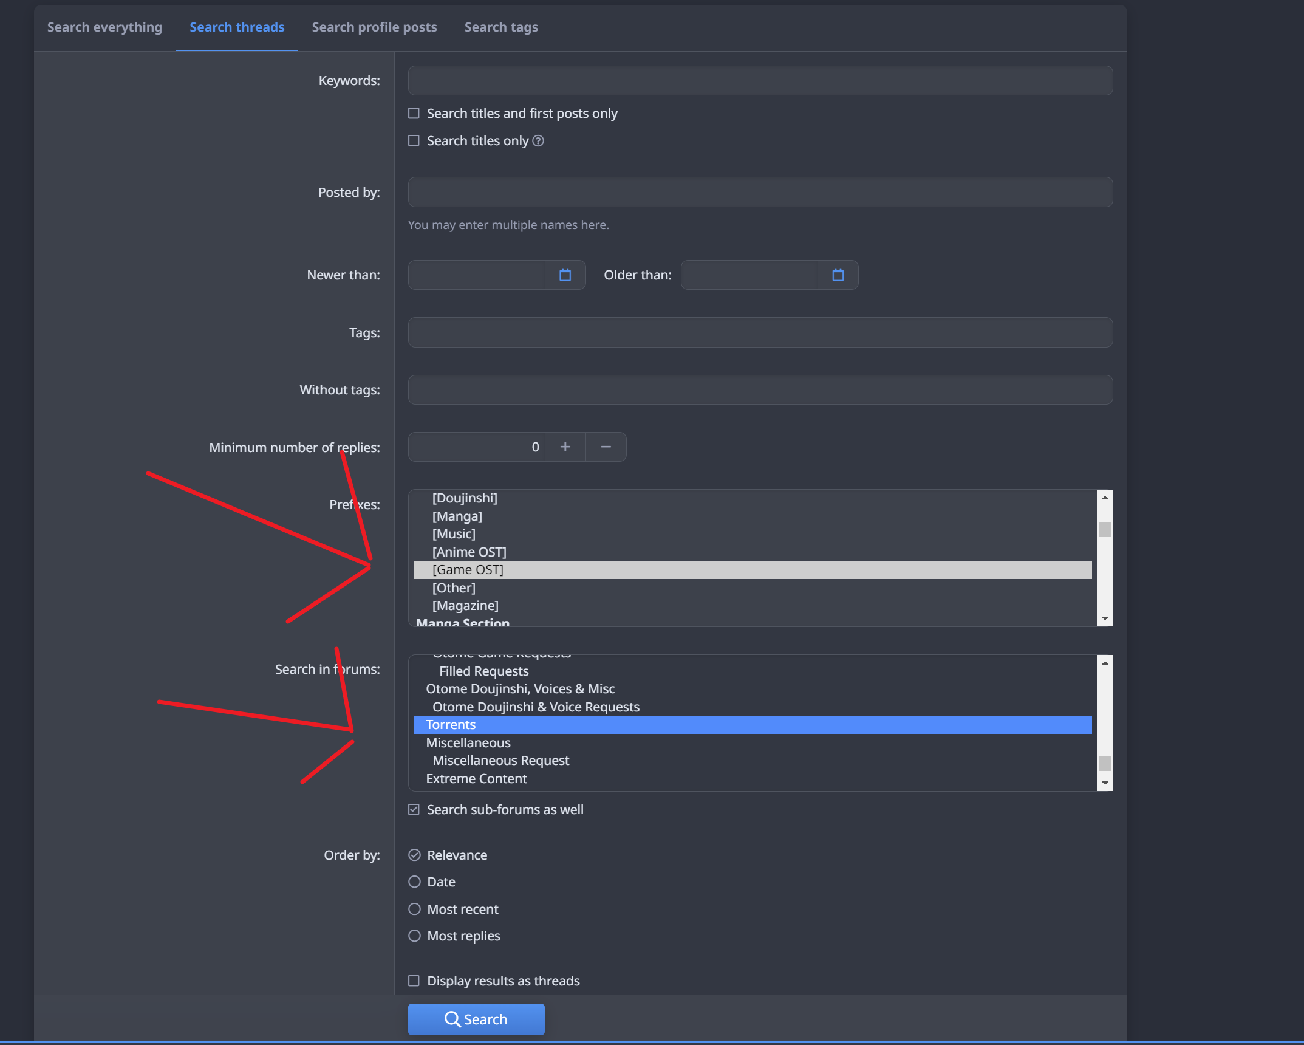
Task: Click the help icon beside Search titles only
Action: tap(538, 141)
